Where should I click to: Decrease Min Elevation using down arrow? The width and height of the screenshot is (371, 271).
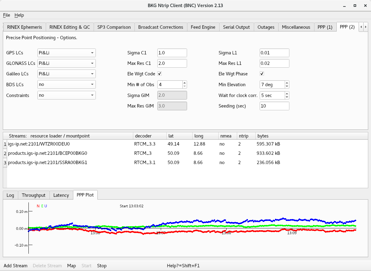(287, 87)
